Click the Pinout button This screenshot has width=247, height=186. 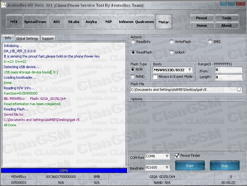pyautogui.click(x=202, y=18)
